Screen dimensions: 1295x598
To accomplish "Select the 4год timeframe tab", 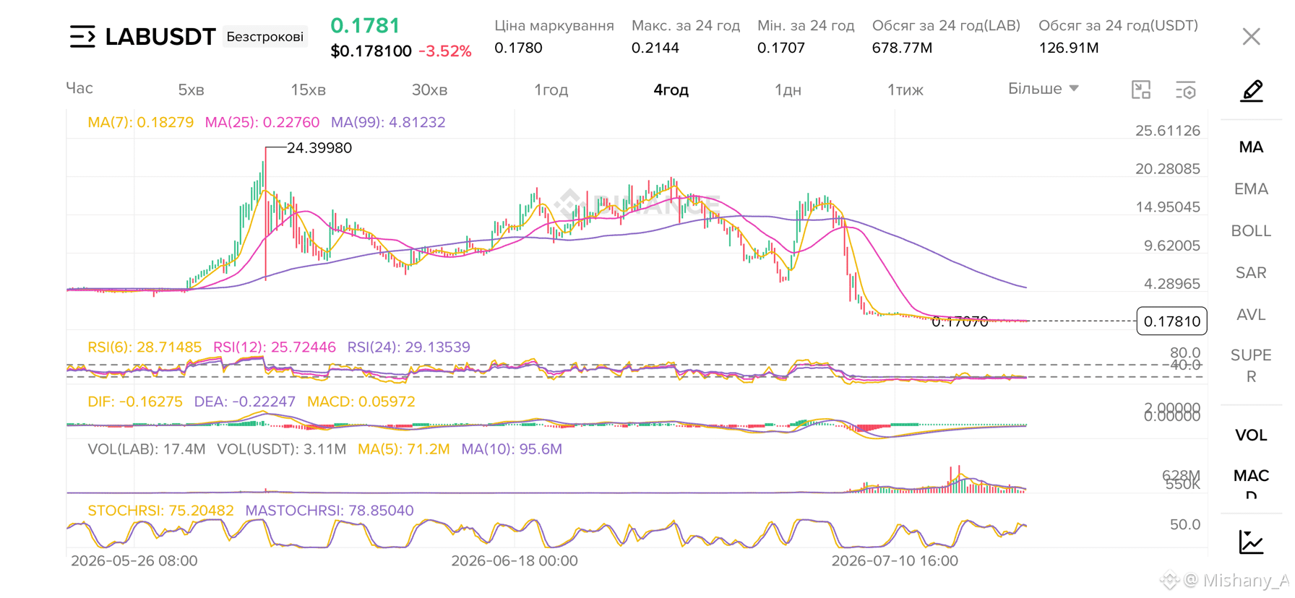I will pyautogui.click(x=671, y=90).
